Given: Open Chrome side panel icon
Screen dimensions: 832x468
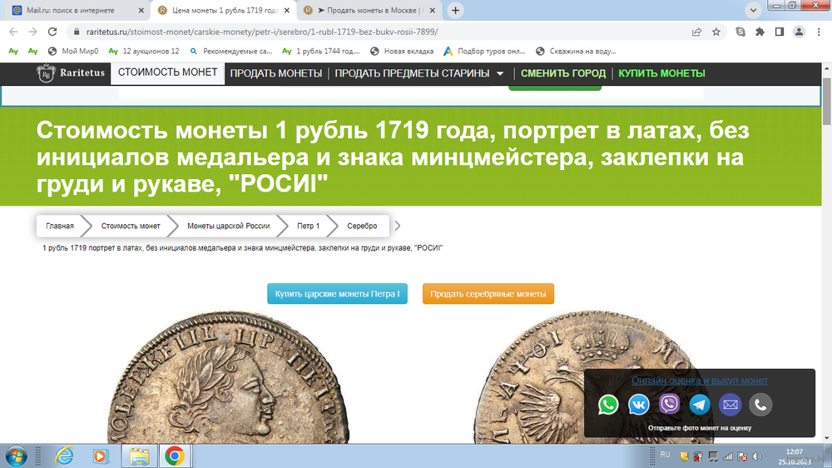Looking at the screenshot, I should [780, 32].
